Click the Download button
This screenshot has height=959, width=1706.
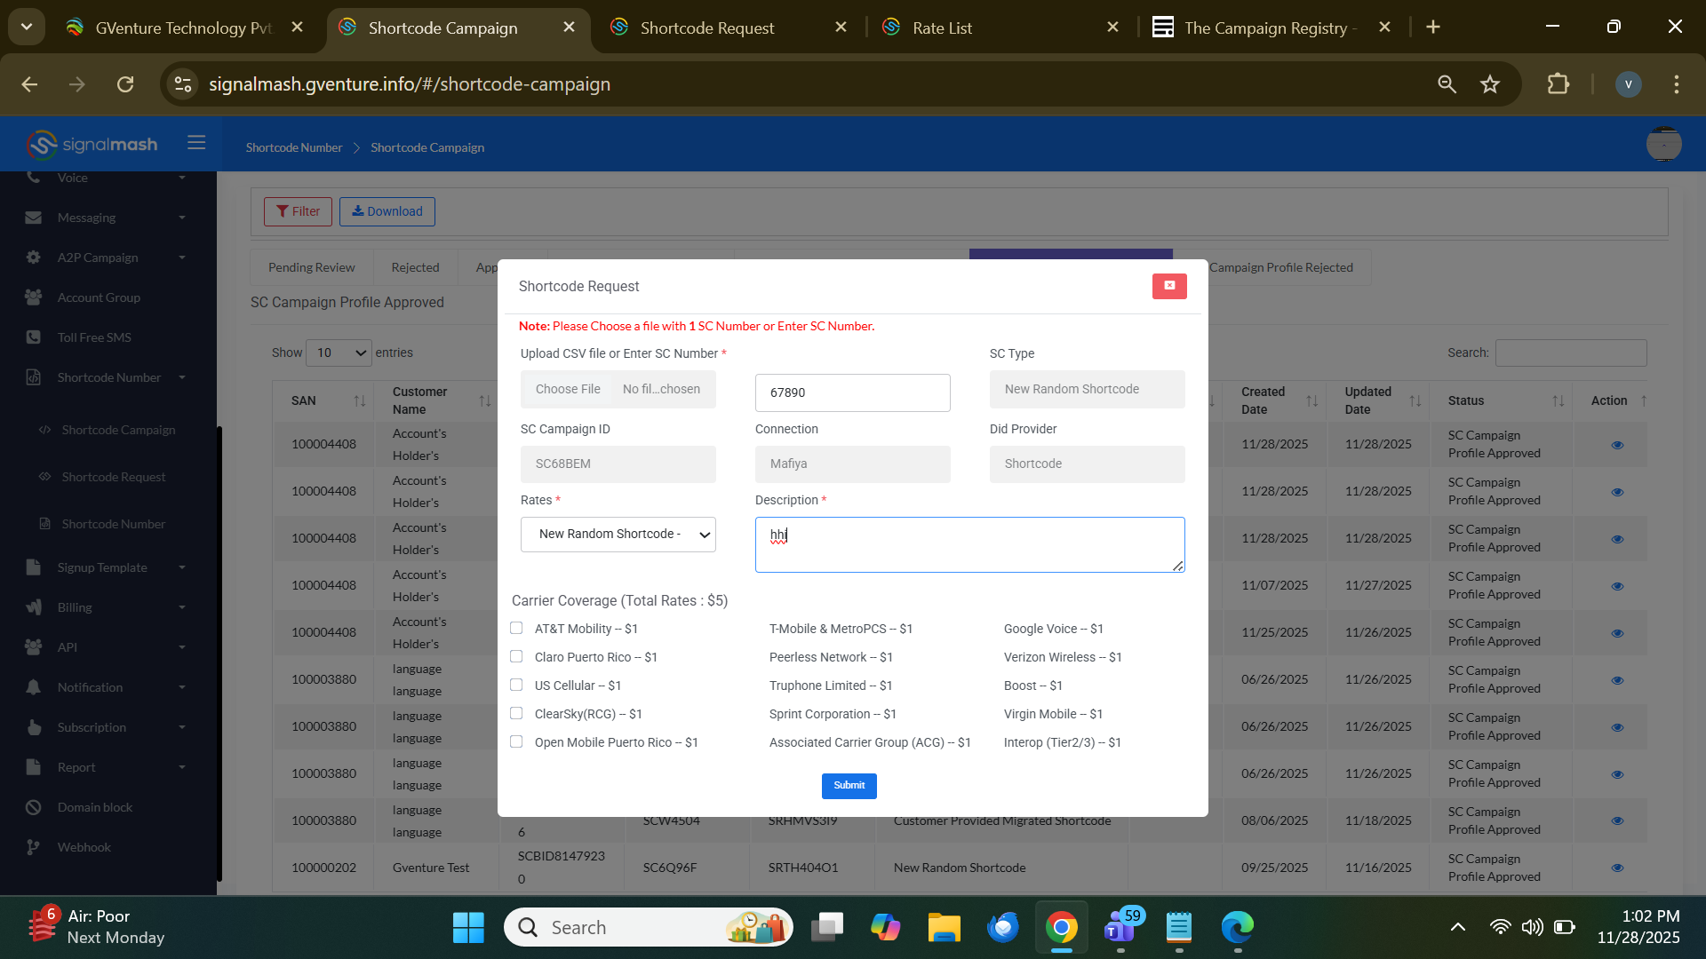point(387,211)
